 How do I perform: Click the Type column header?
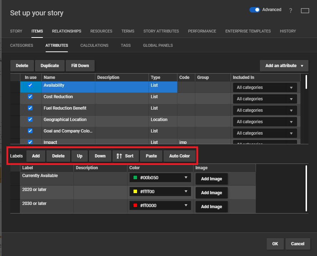coord(163,77)
